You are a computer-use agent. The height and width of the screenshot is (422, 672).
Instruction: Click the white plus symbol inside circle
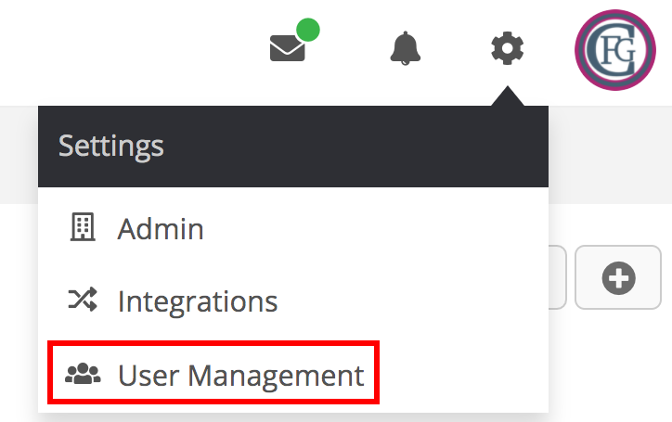click(x=618, y=278)
